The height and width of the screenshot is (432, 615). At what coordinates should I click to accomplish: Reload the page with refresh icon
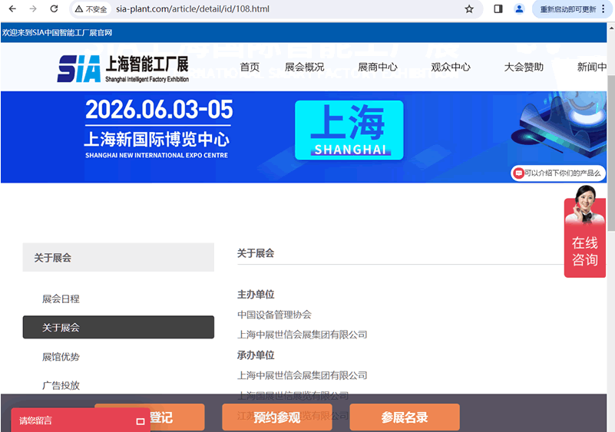coord(54,9)
